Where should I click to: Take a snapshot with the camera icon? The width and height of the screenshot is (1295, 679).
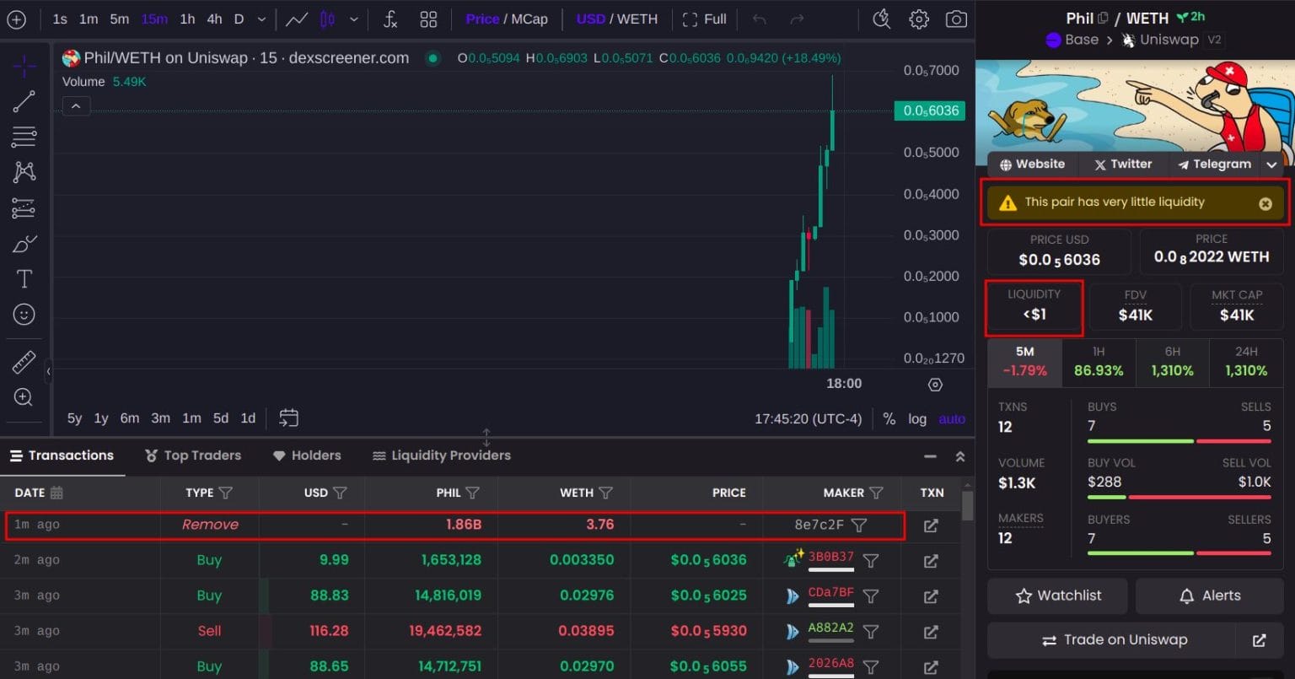(x=956, y=19)
